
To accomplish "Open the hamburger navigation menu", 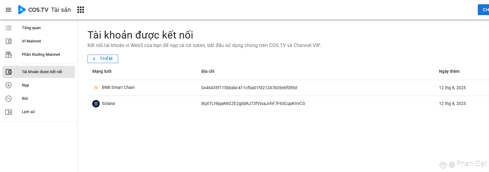I will pos(9,10).
